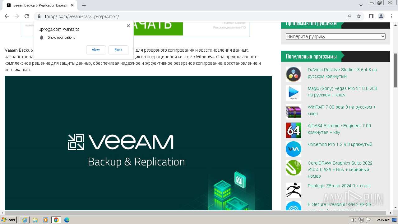398x224 pixels.
Task: Click the Action Center flag tray icon
Action: [368, 220]
